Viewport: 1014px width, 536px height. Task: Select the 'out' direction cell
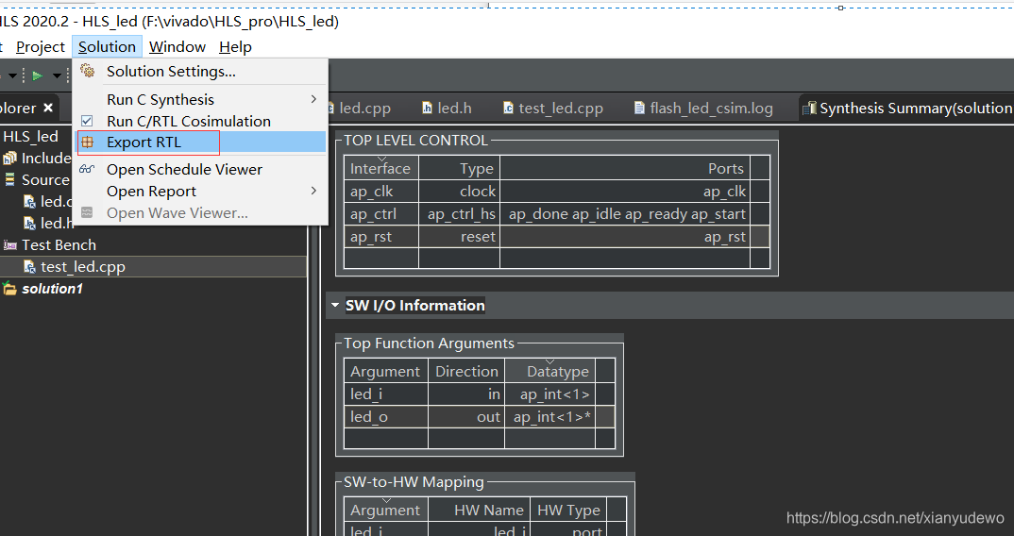(x=466, y=417)
